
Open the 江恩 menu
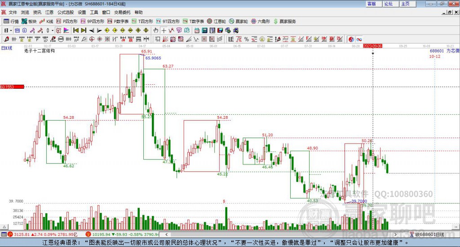pyautogui.click(x=49, y=12)
